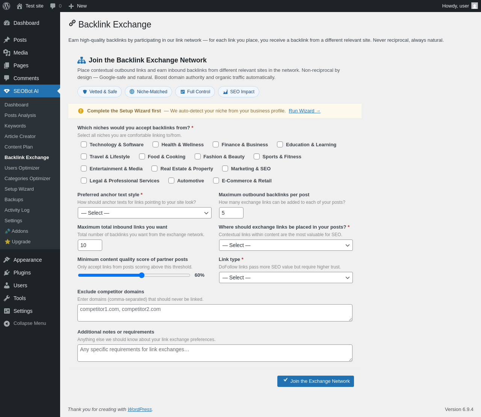Click the content quality score slider handle
The height and width of the screenshot is (417, 481).
pyautogui.click(x=142, y=275)
